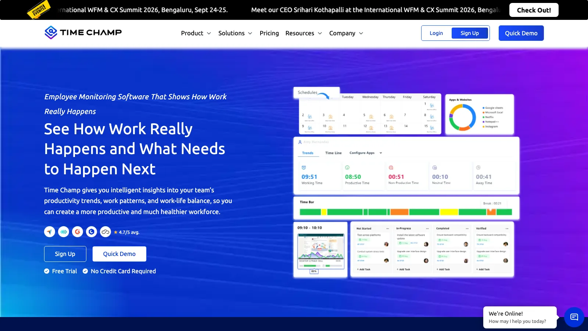Click the 08:50 Productive Time value
The image size is (588, 331).
(x=353, y=177)
